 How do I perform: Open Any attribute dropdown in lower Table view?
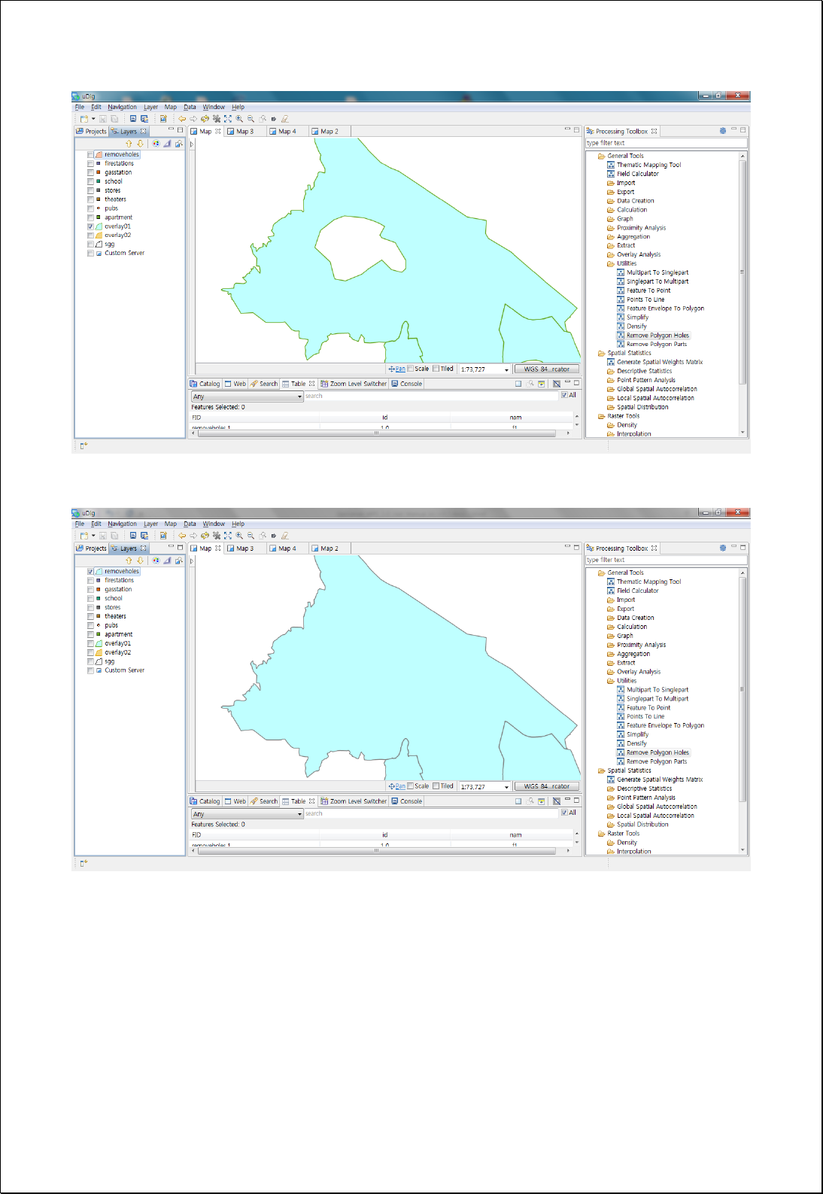[x=299, y=814]
